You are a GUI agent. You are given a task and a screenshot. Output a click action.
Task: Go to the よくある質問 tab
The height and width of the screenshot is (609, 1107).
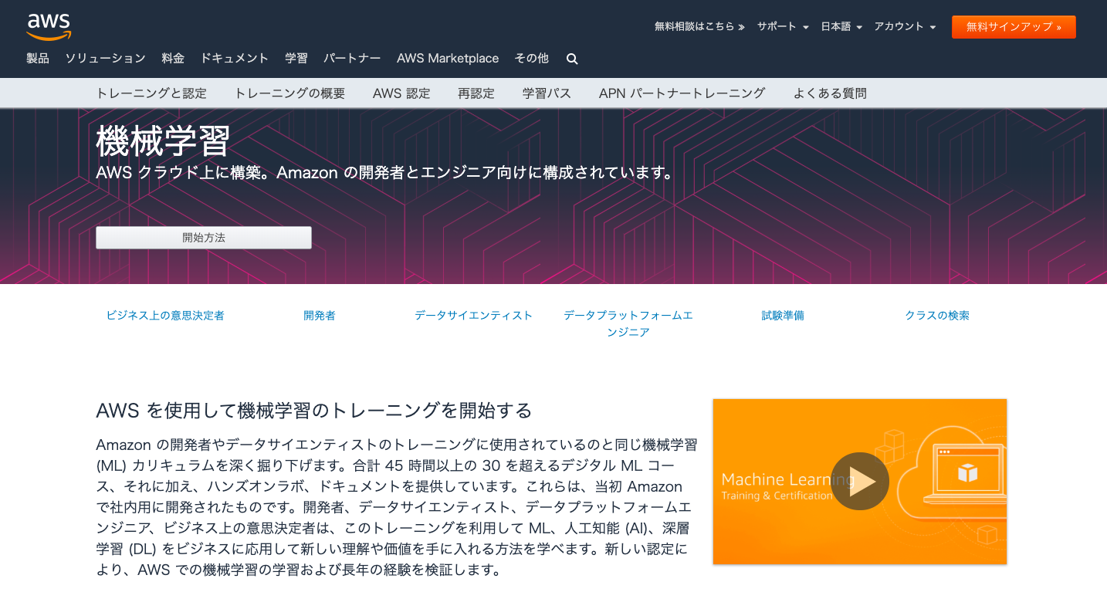pyautogui.click(x=830, y=93)
